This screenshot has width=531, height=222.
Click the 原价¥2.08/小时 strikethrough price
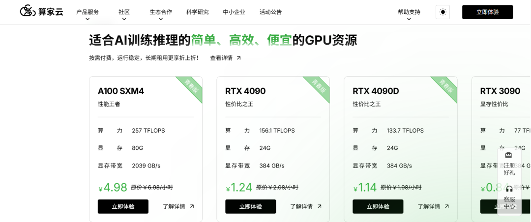coord(277,187)
